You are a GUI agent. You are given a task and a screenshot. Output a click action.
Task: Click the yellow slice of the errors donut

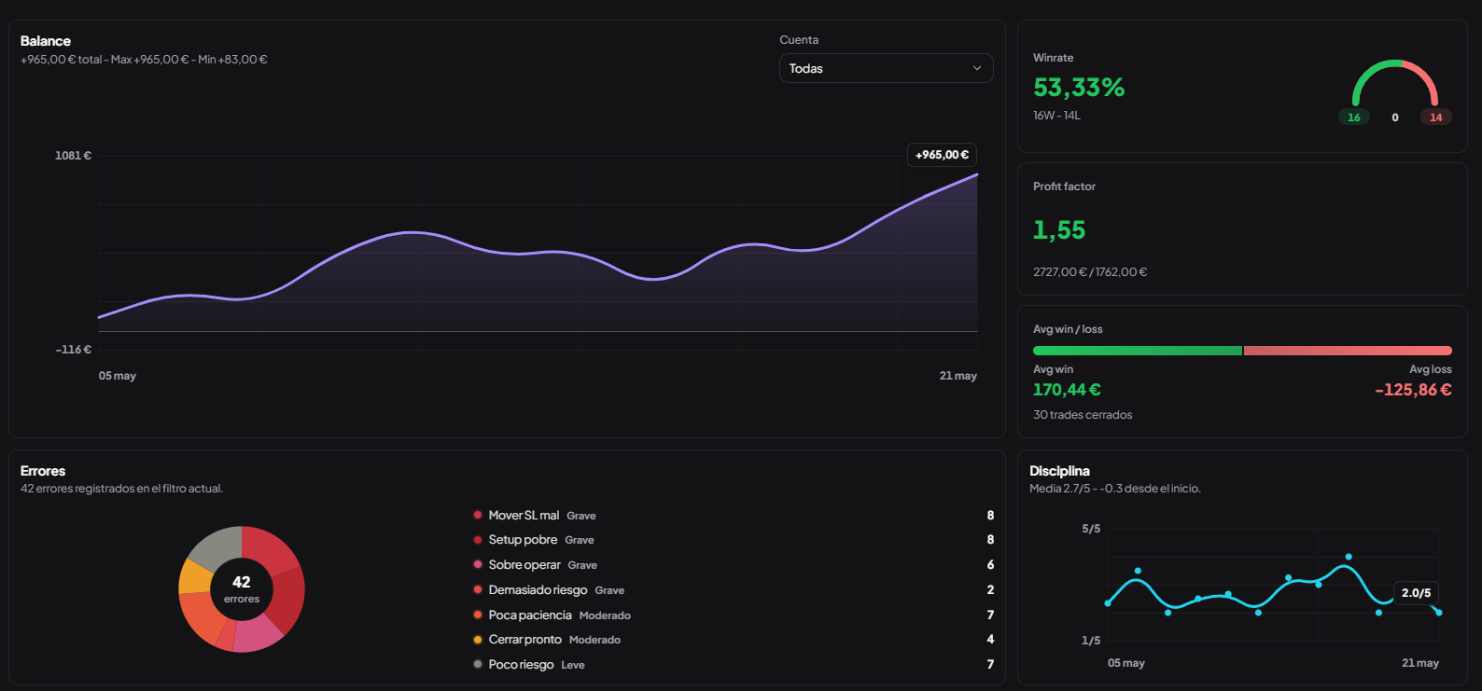(193, 578)
